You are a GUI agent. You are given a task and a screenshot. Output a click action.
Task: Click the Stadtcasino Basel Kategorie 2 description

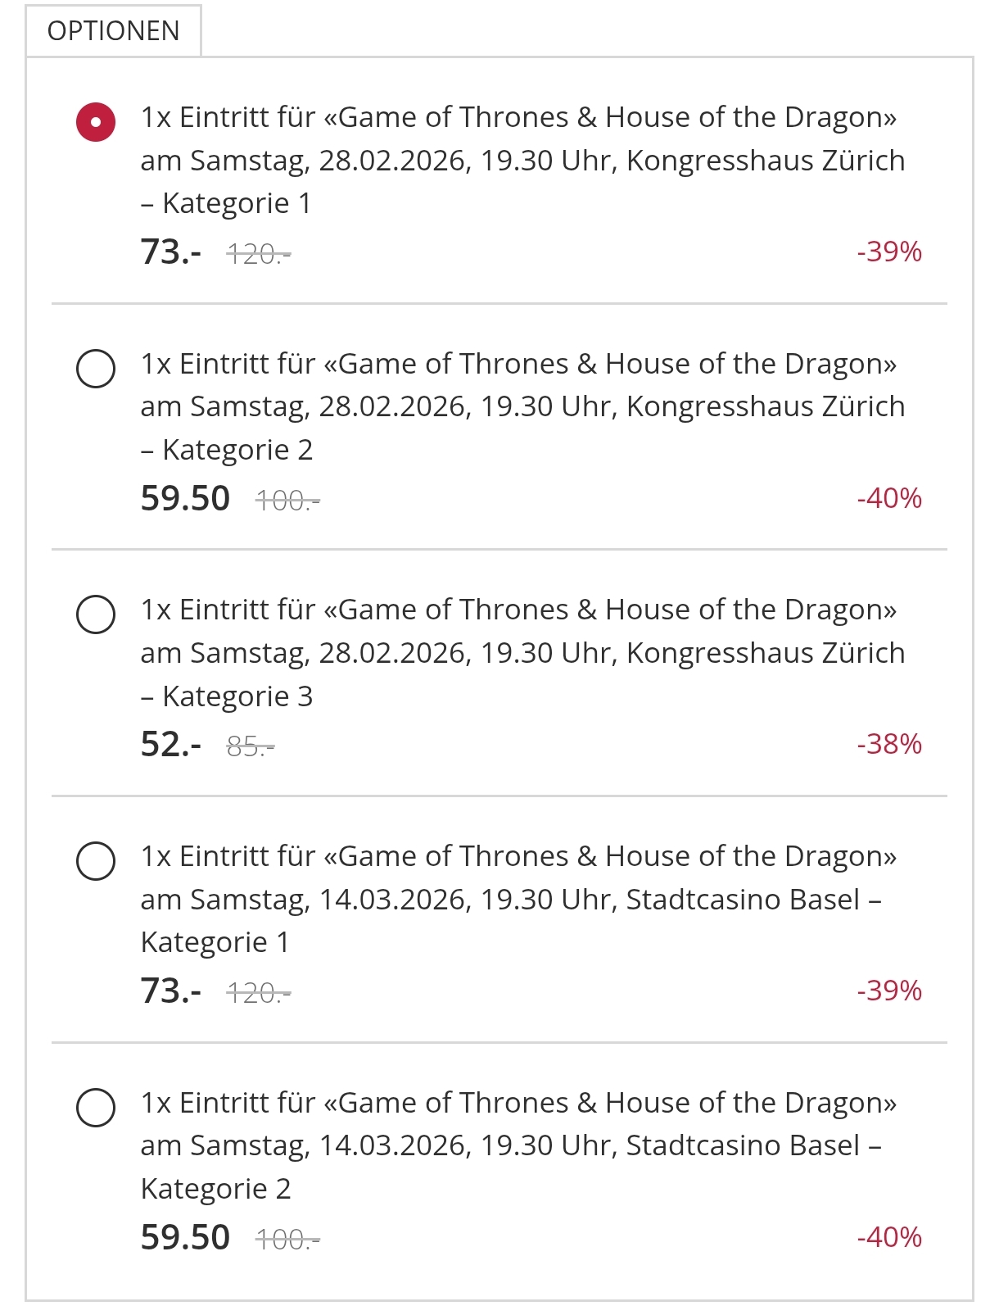510,1145
